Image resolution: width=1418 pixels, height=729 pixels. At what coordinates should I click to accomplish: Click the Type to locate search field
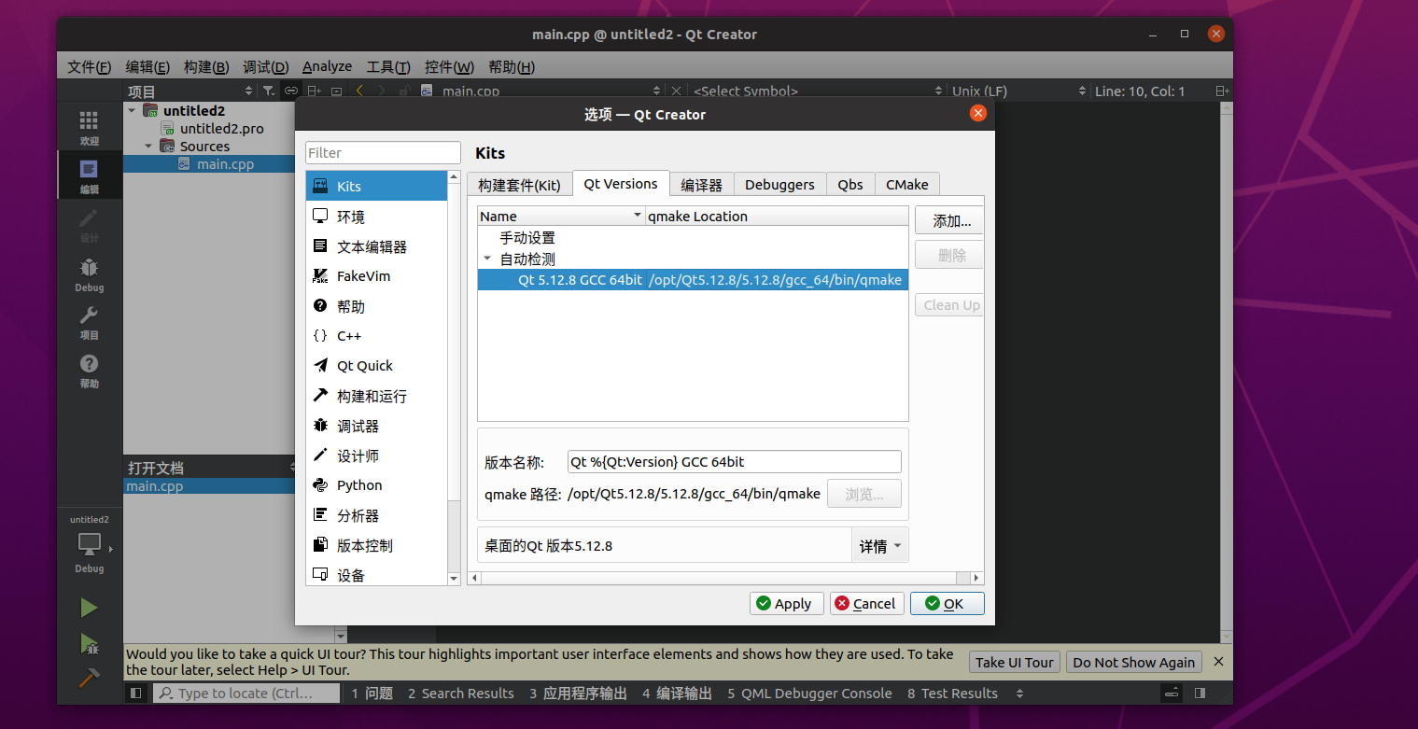(247, 694)
